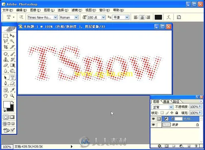The image size is (205, 150).
Task: Set right text alignment
Action: [148, 17]
